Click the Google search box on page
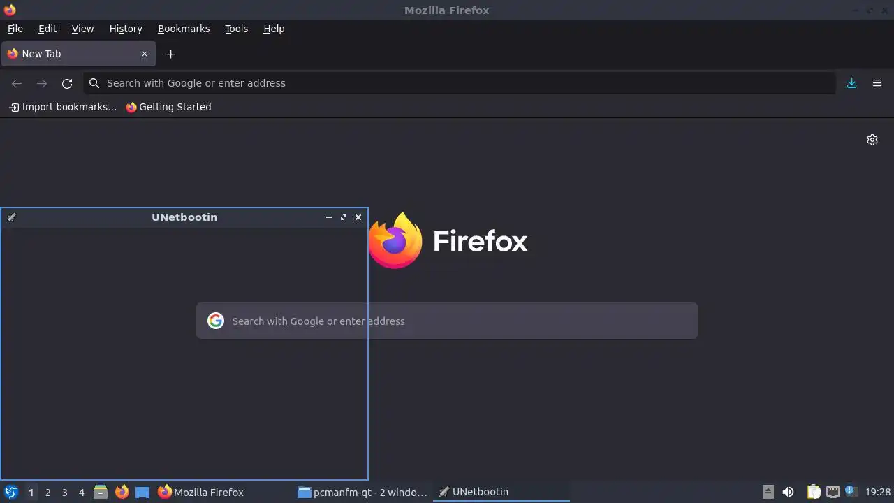The height and width of the screenshot is (503, 894). click(x=447, y=321)
